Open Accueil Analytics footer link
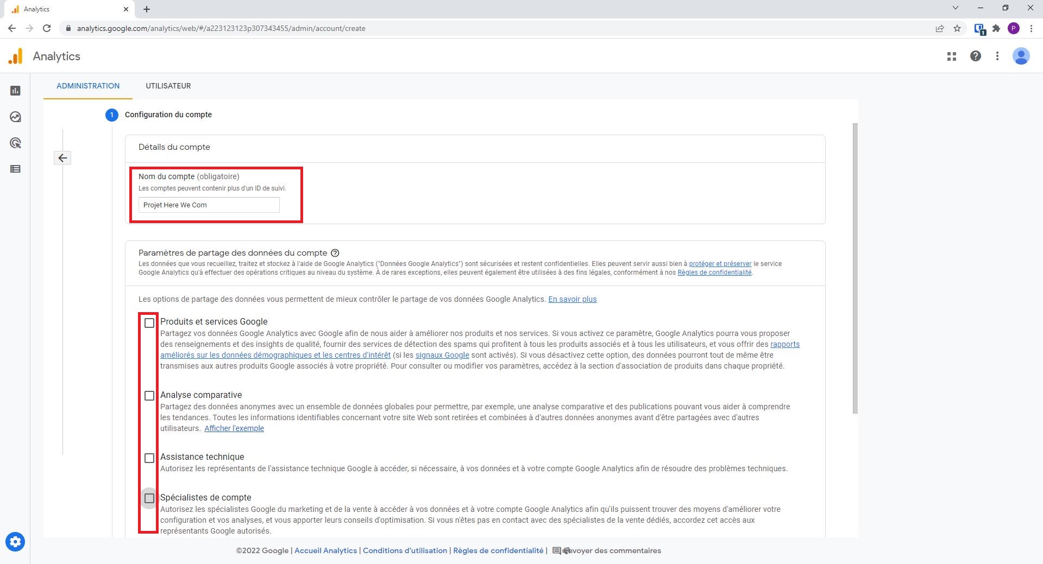Screen dimensions: 1043x564 point(325,550)
